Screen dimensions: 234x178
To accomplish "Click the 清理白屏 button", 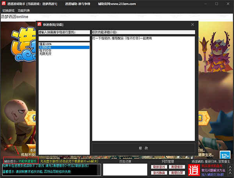I will click(x=177, y=173).
